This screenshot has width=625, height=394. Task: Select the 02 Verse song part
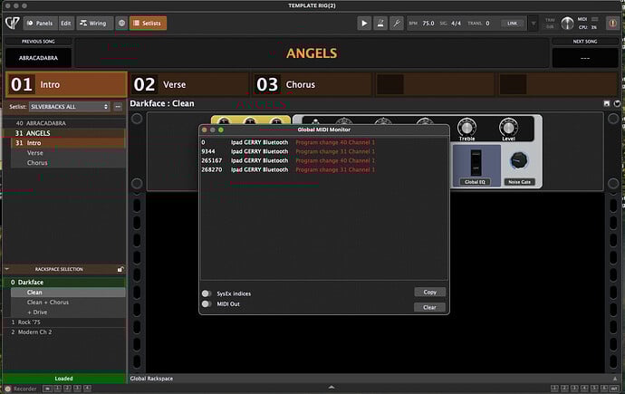click(x=188, y=84)
